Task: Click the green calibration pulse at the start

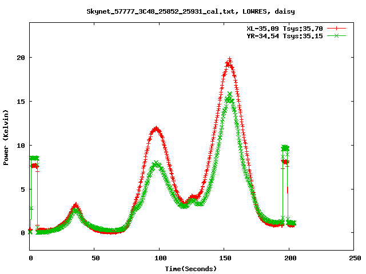Action: tap(34, 158)
